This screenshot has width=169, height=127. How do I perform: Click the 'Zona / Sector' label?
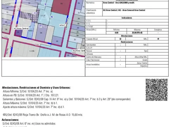tap(142, 63)
